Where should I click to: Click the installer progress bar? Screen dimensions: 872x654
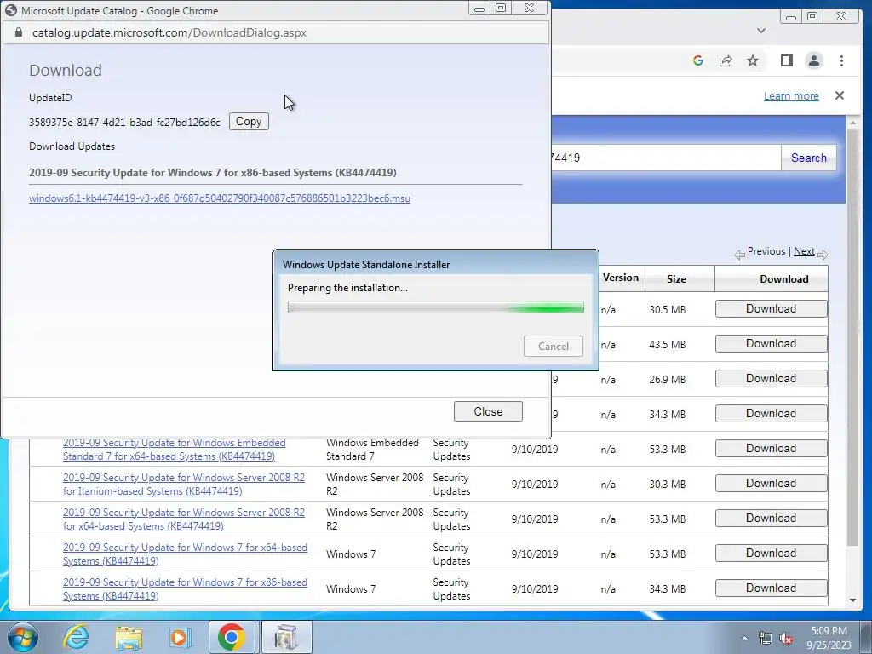pos(435,307)
